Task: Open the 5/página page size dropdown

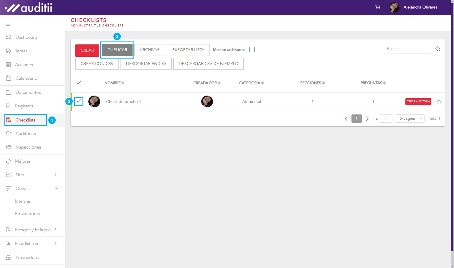Action: click(x=410, y=119)
